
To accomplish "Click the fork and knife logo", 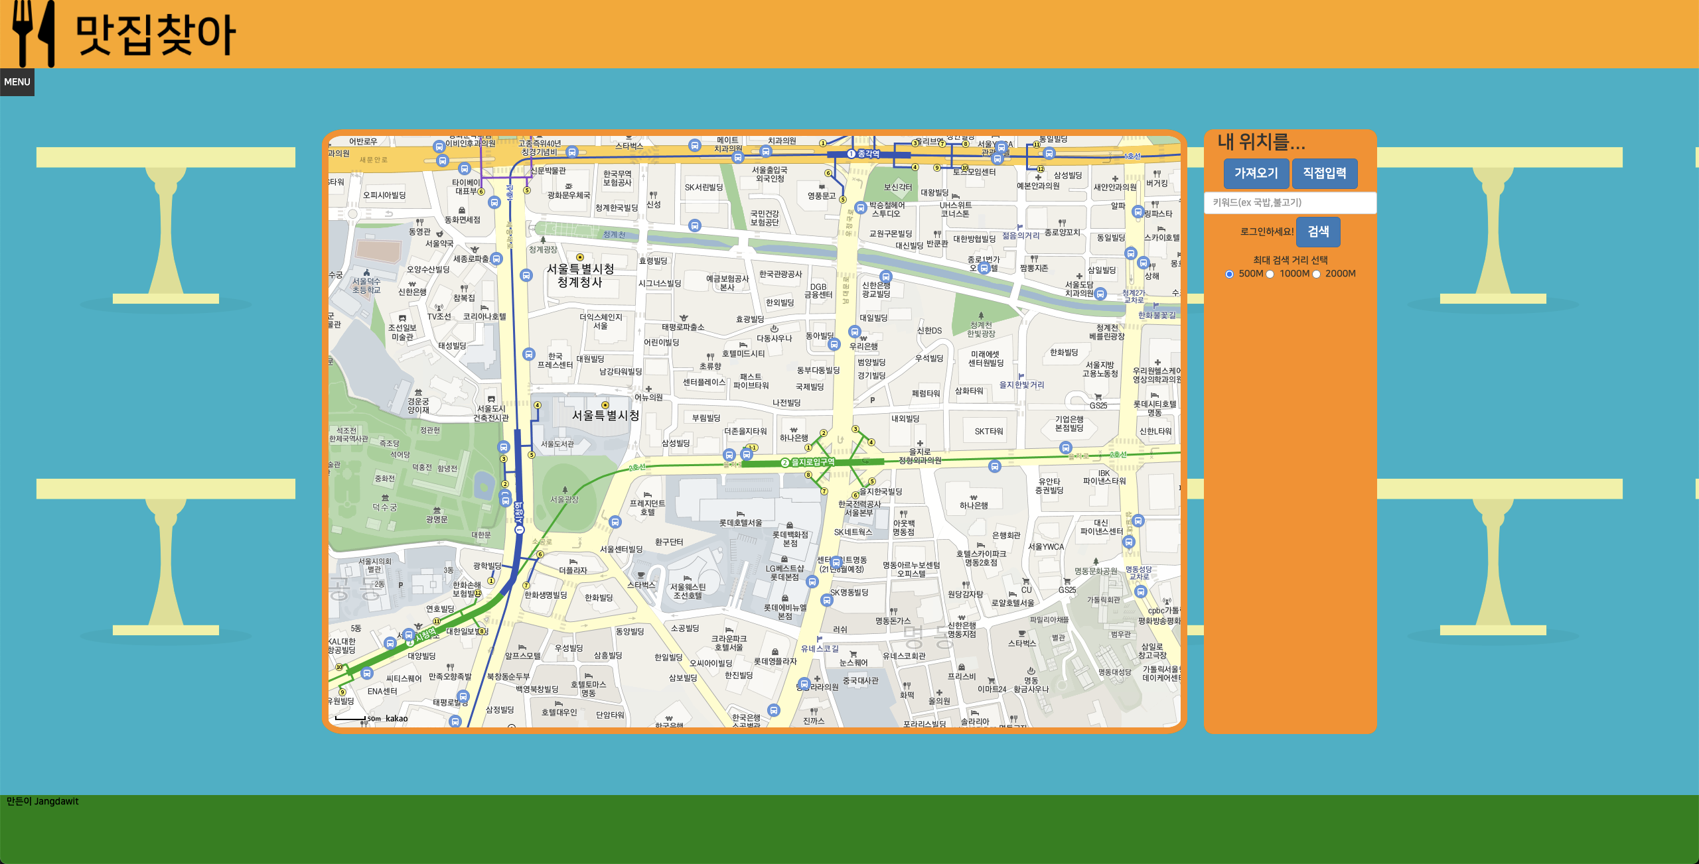I will 33,33.
